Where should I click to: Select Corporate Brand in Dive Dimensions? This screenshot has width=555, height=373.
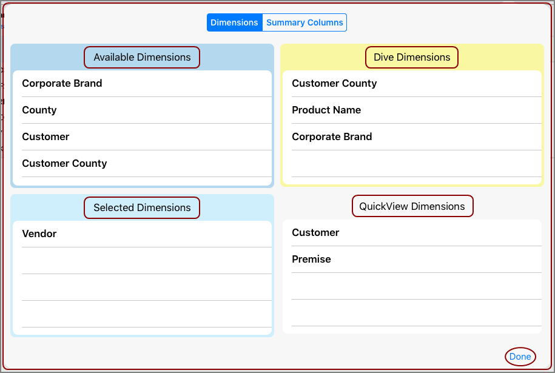[332, 136]
